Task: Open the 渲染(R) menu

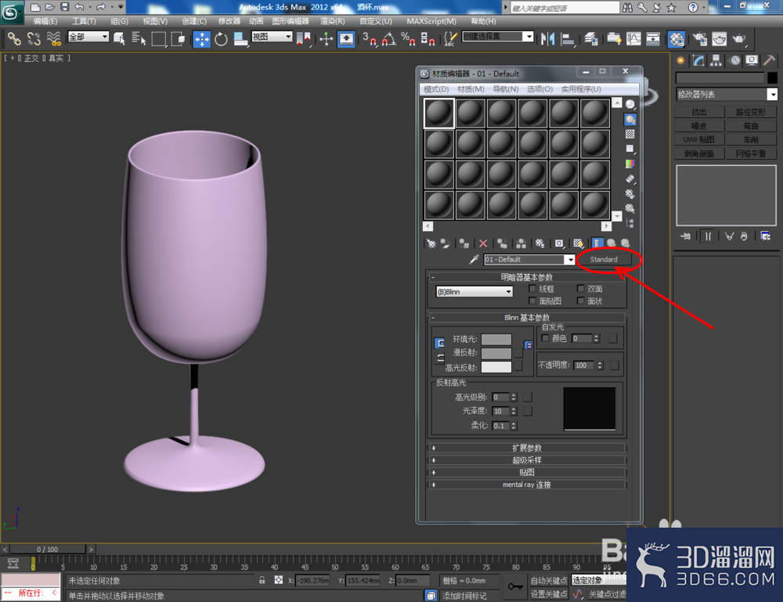Action: 333,21
